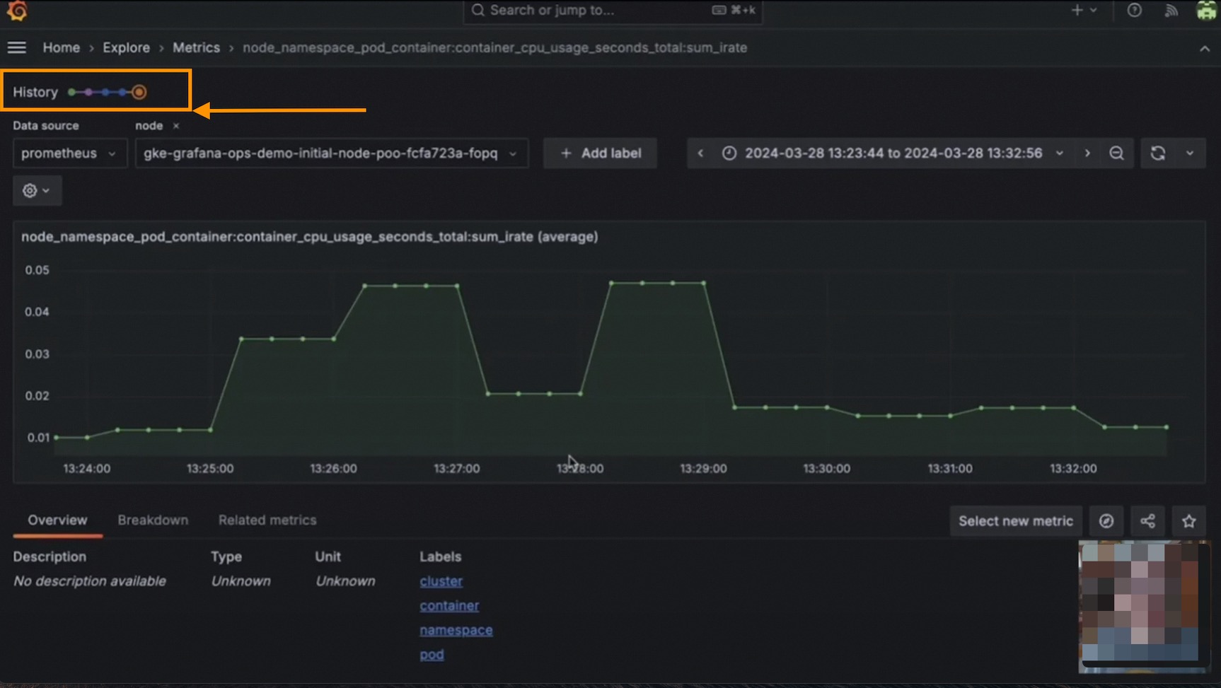Click the Data source label
Image resolution: width=1221 pixels, height=688 pixels.
46,126
